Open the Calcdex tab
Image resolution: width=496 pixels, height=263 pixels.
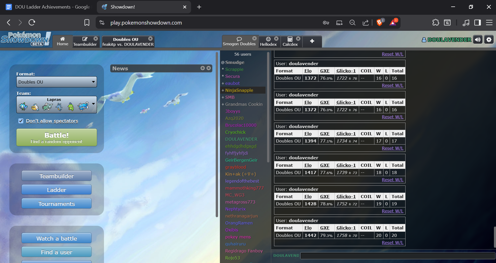coord(290,41)
